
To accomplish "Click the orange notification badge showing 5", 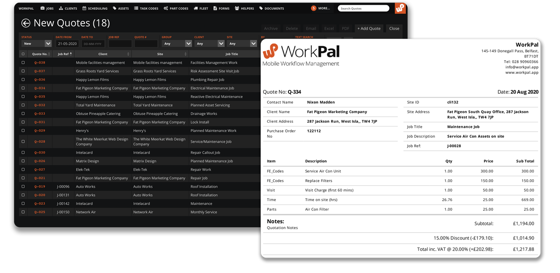I will 314,8.
